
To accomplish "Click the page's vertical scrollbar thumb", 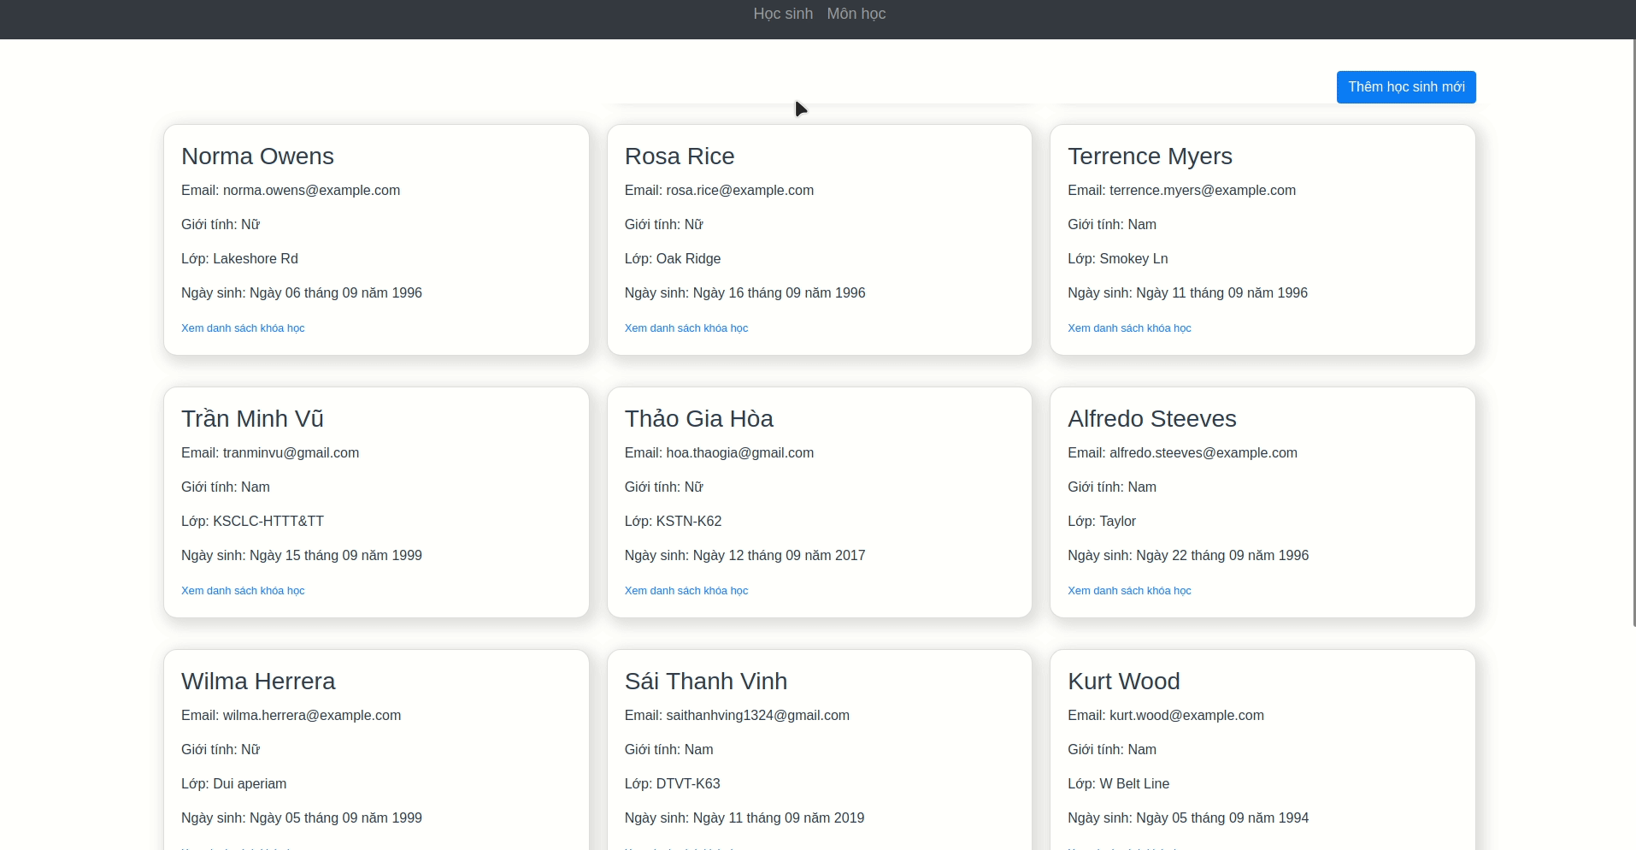I will pyautogui.click(x=1633, y=333).
